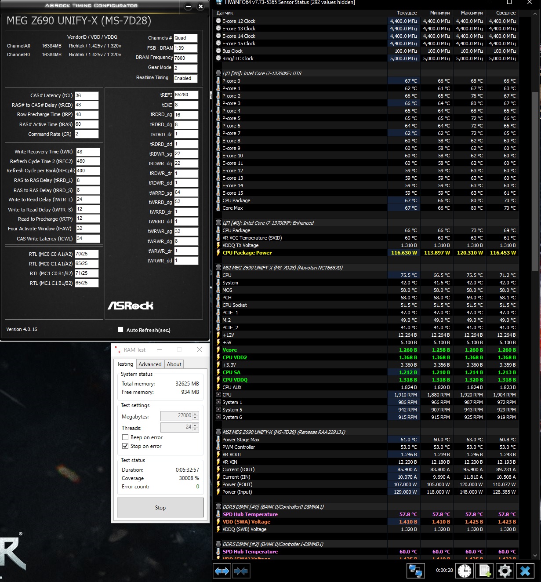This screenshot has height=582, width=541.
Task: Click the lightning icon beside Current (IOUT)
Action: [x=218, y=469]
